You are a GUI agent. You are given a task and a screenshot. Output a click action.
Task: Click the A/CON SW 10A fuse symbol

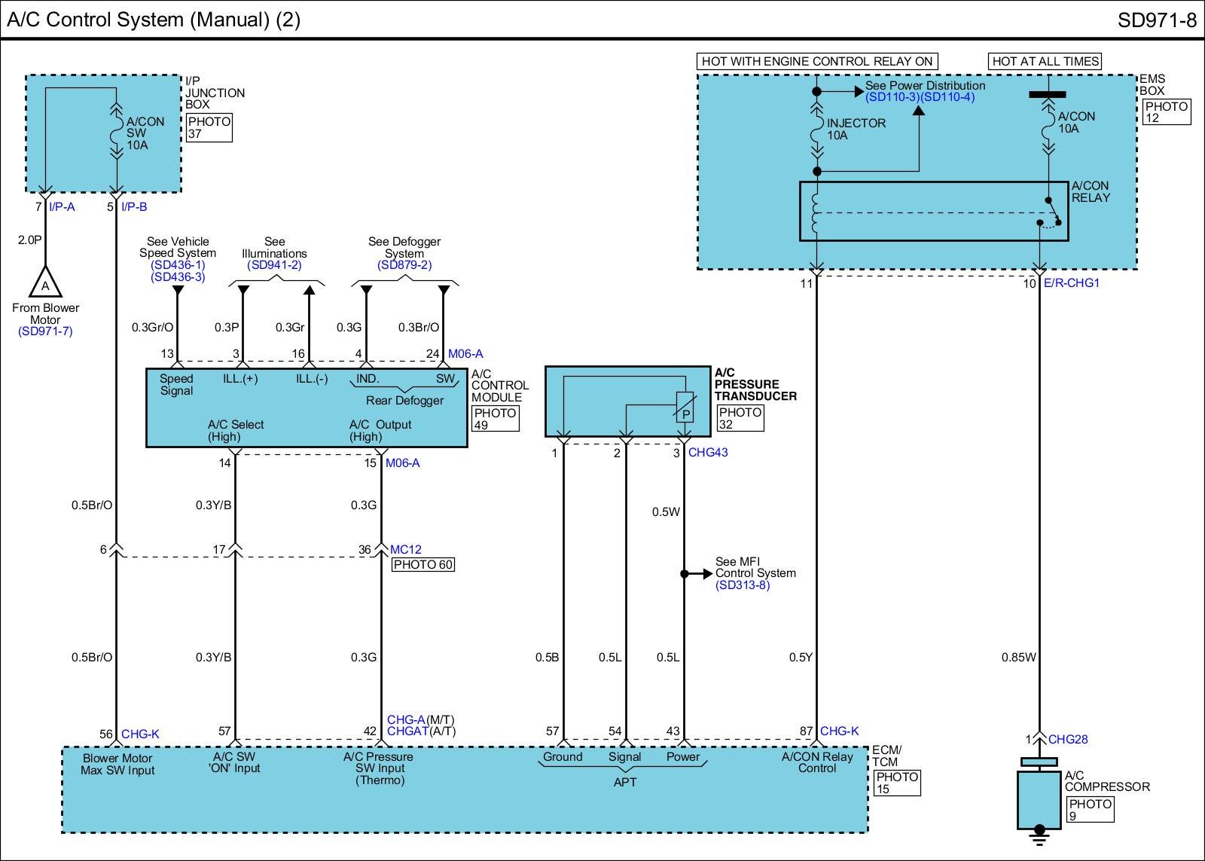pyautogui.click(x=116, y=133)
